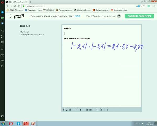Click ДОБАВИТЬ СВОЙ ОТВЕТ button
The width and height of the screenshot is (157, 126).
(139, 16)
